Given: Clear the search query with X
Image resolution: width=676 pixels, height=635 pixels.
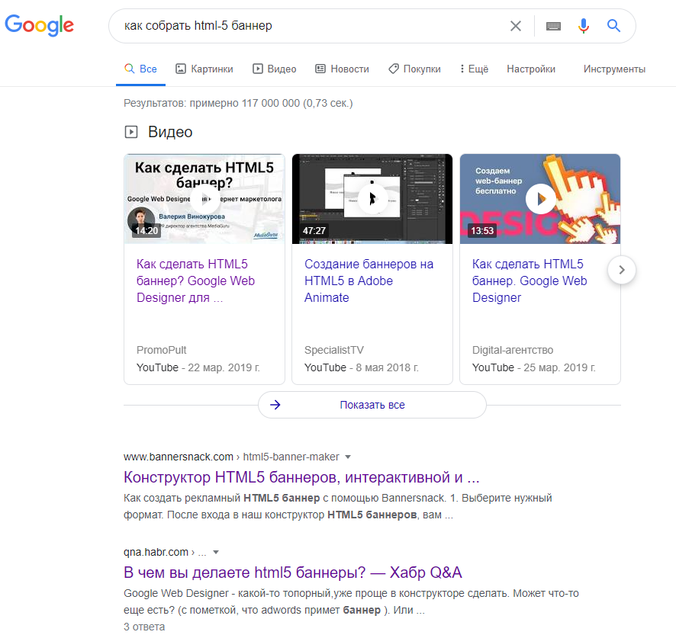Looking at the screenshot, I should point(516,26).
